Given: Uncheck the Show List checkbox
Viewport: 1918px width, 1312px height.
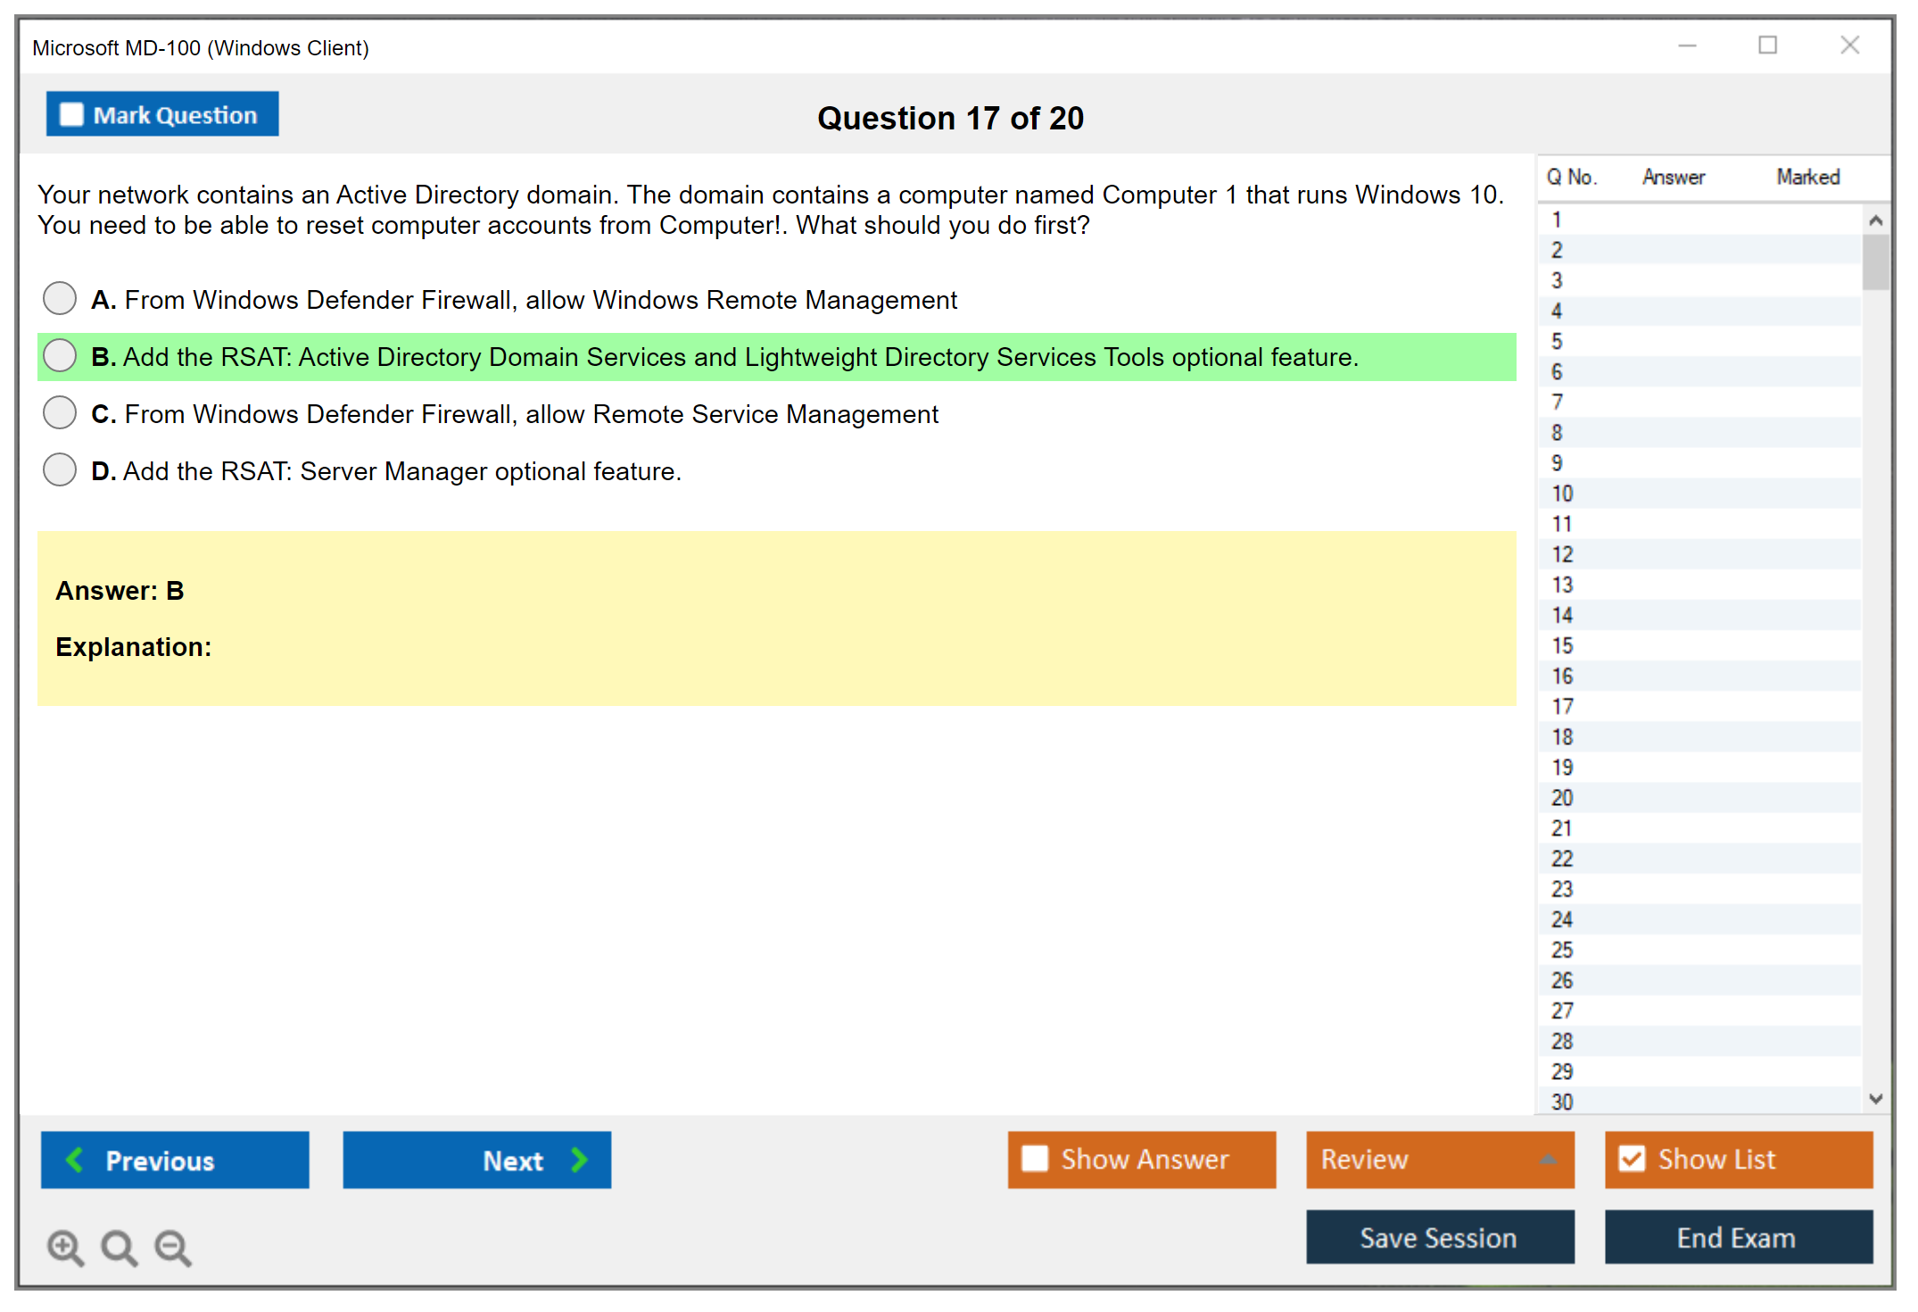Looking at the screenshot, I should (1632, 1158).
